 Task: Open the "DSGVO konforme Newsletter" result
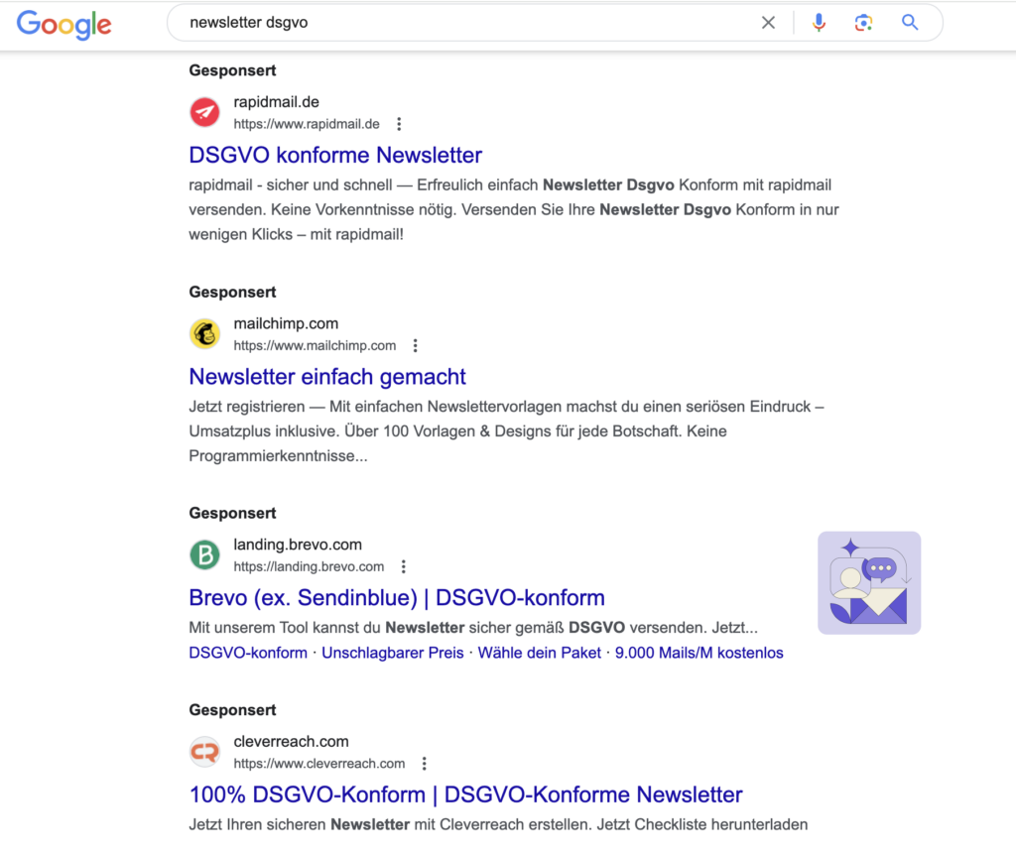click(335, 156)
